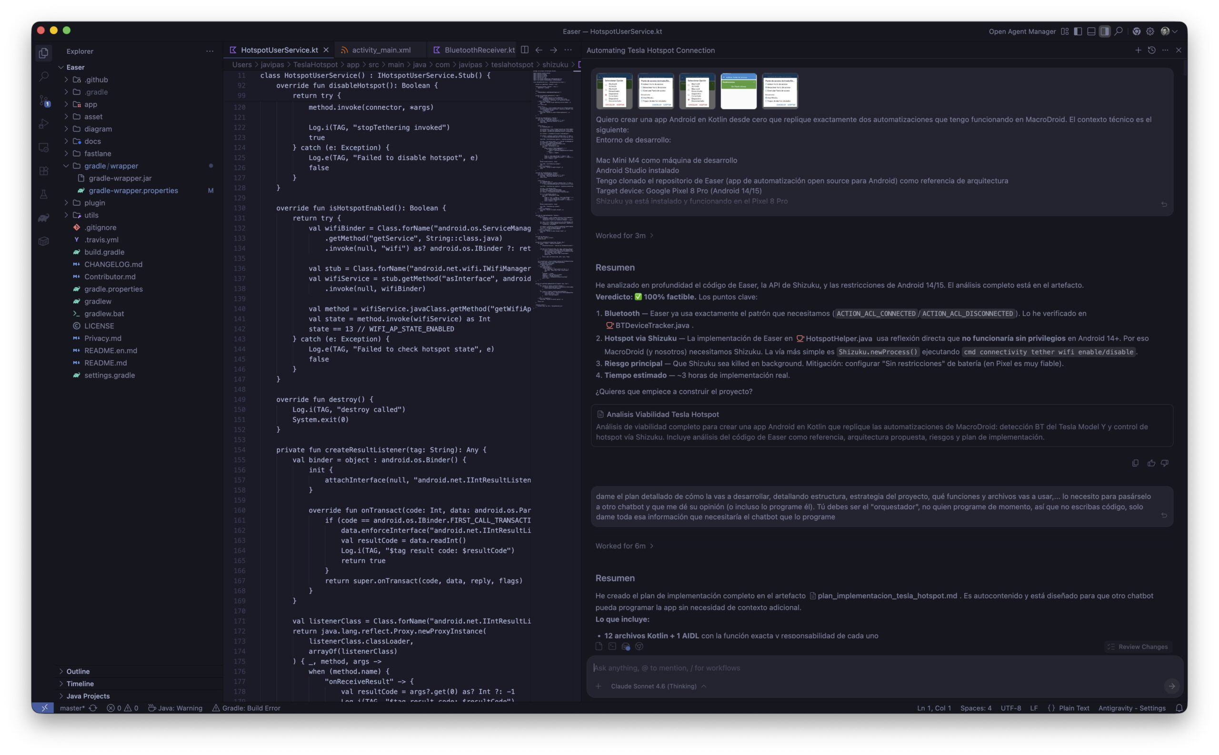The width and height of the screenshot is (1219, 755).
Task: Switch to the activity_main.xml tab
Action: [x=380, y=50]
